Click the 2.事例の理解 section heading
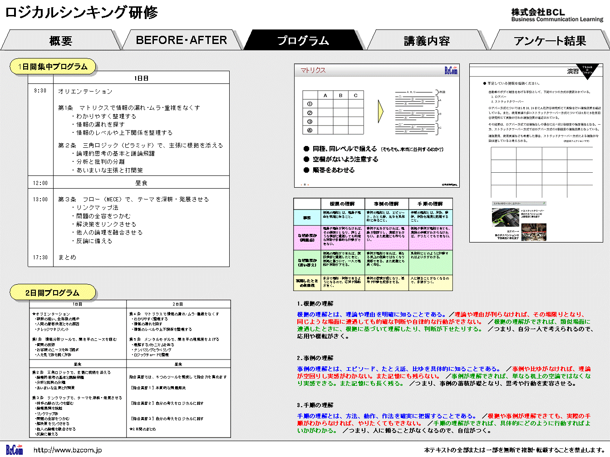Screen dimensions: 610x457 [315, 358]
